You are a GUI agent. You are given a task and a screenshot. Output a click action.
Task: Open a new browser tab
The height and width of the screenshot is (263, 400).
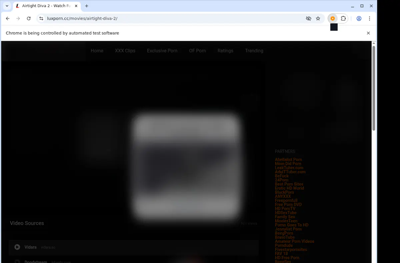tap(87, 6)
